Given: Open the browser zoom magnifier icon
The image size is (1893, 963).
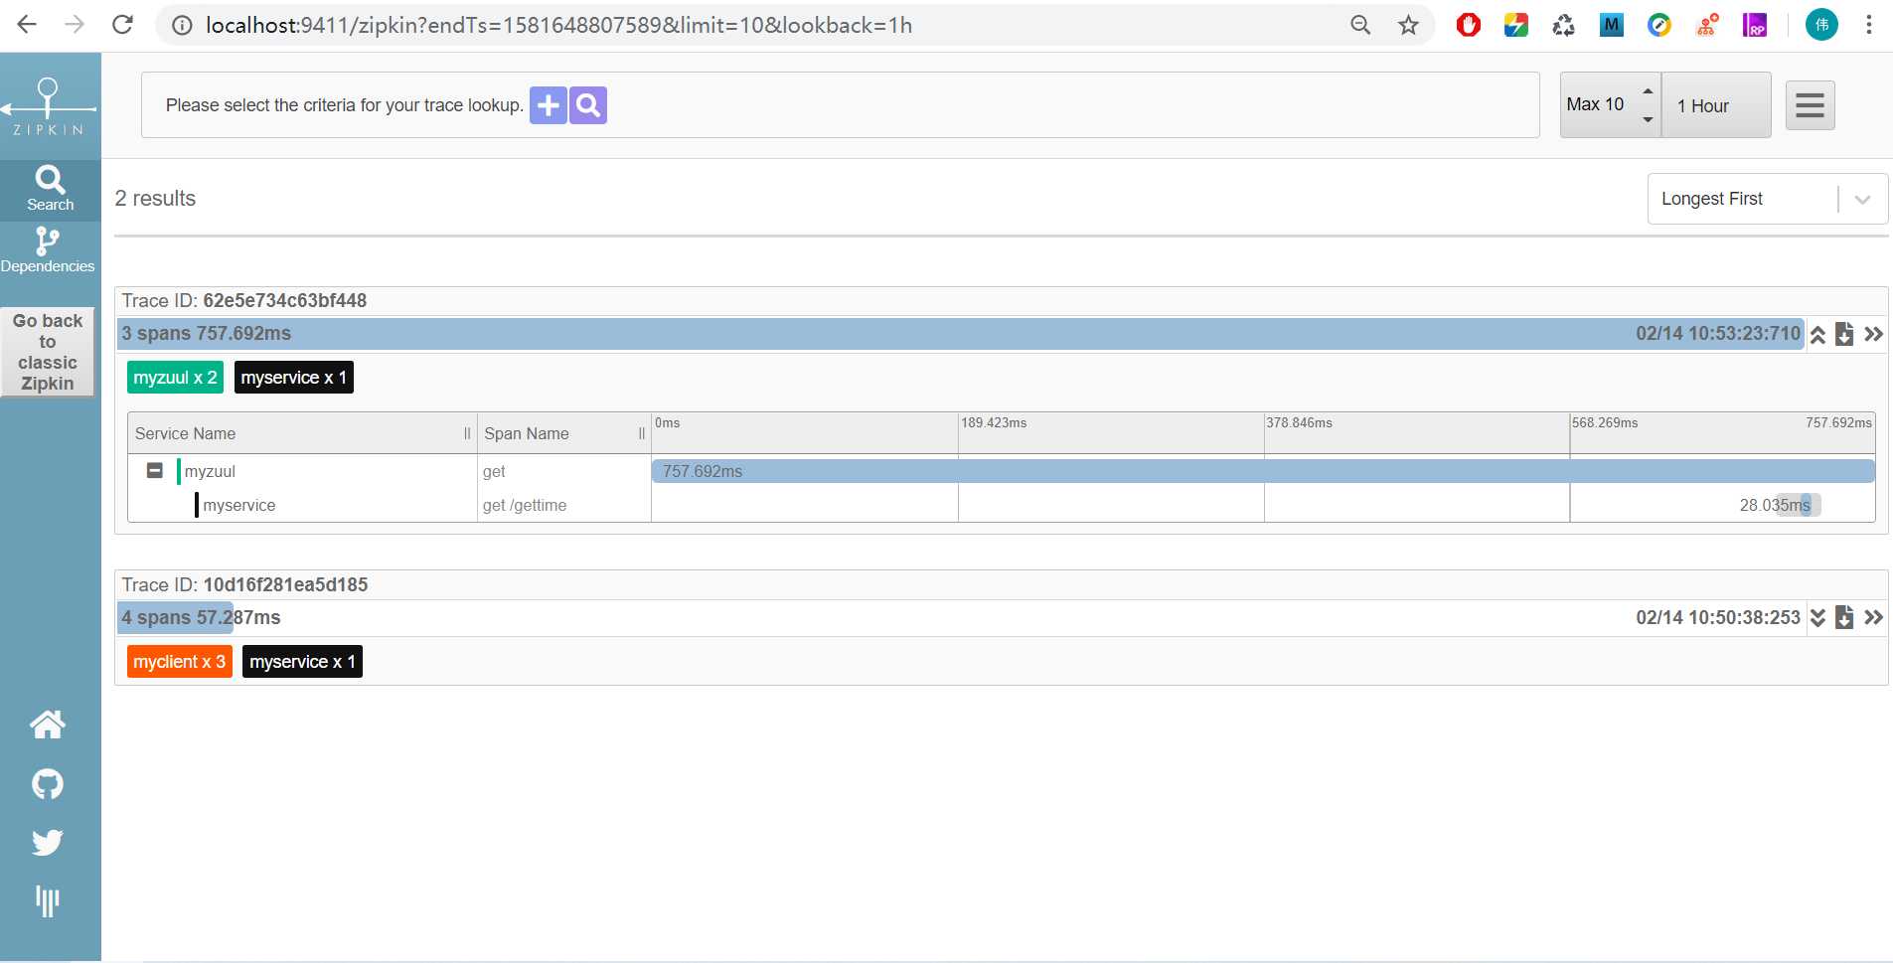Looking at the screenshot, I should [1360, 25].
